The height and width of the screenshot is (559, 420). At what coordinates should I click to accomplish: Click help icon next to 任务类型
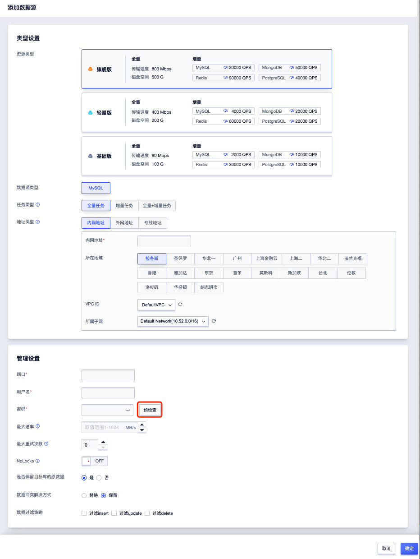pyautogui.click(x=38, y=205)
